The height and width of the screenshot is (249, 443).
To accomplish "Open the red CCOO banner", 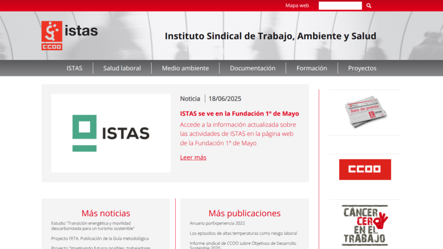I will pos(365,169).
